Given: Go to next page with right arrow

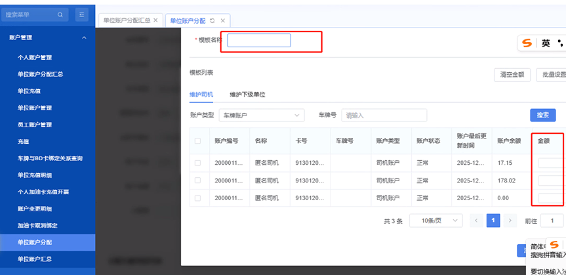Looking at the screenshot, I should [510, 221].
